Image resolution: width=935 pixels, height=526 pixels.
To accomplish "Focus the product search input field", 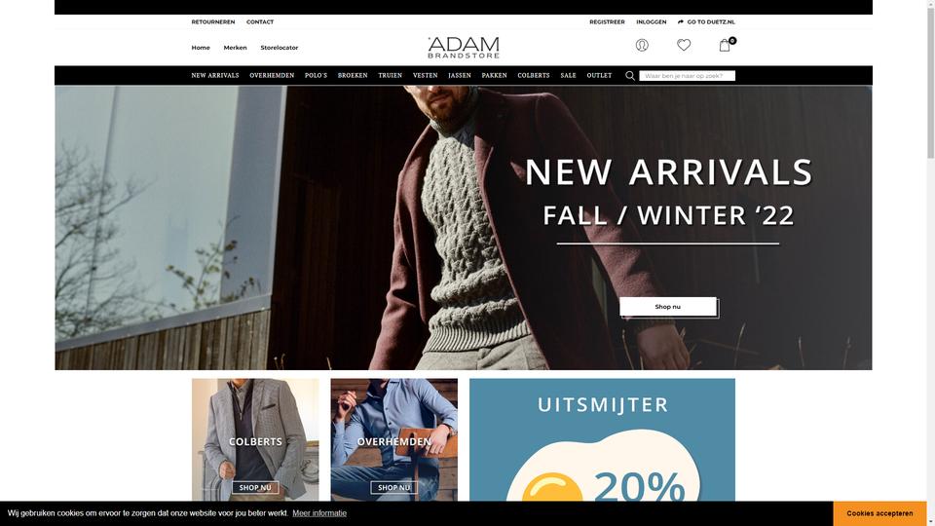I will (x=687, y=76).
